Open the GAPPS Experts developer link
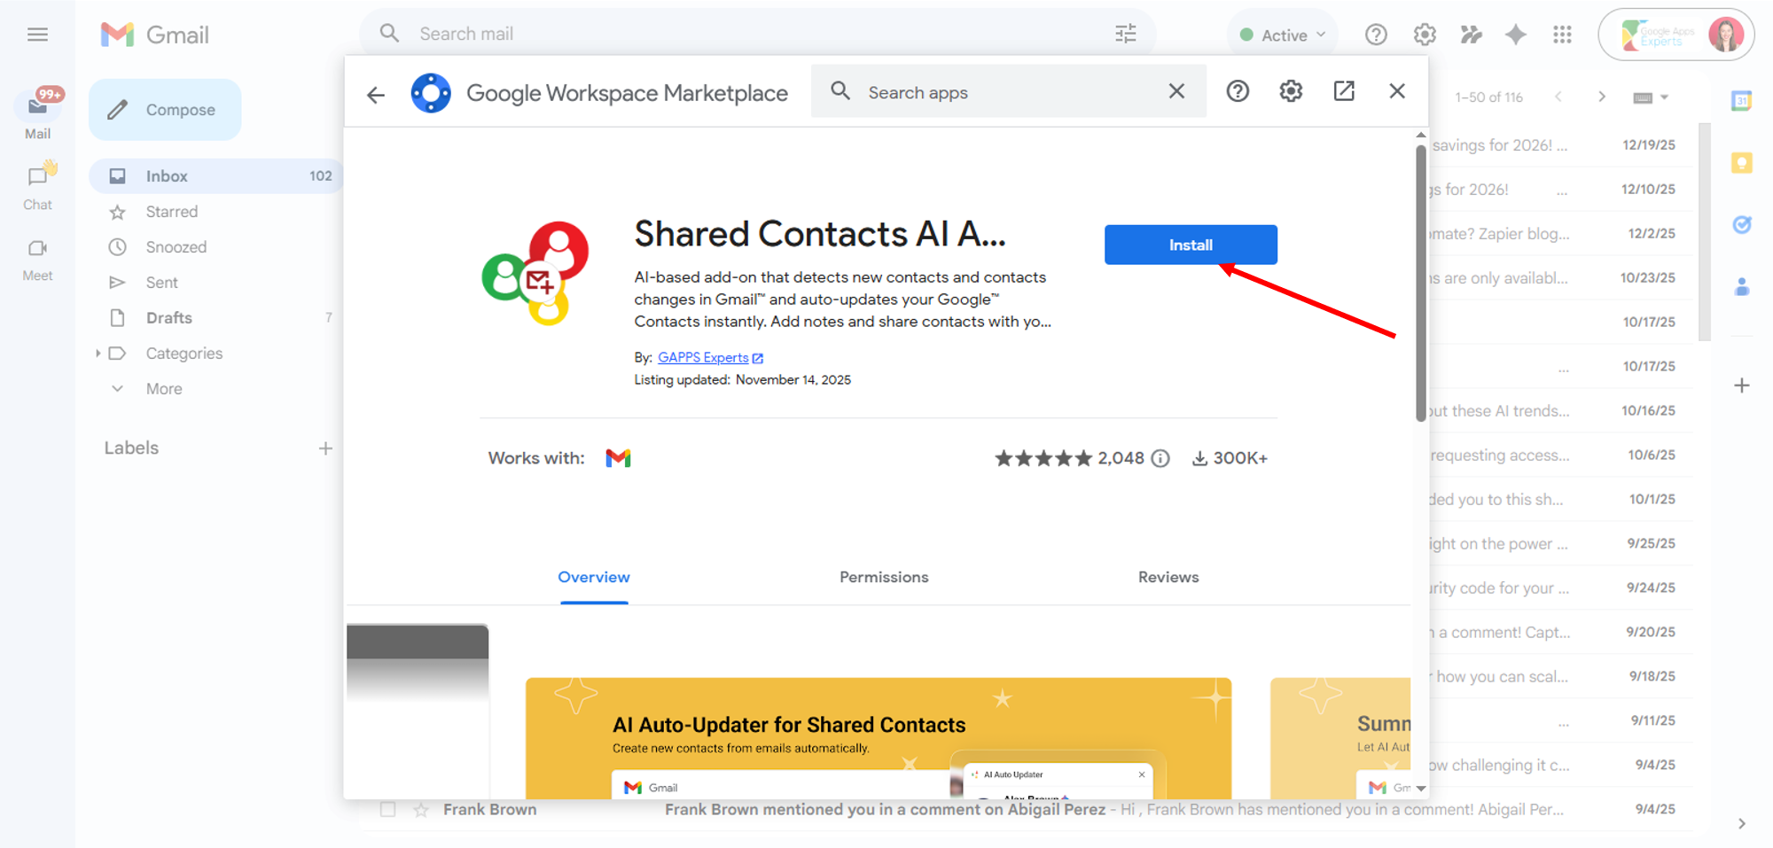This screenshot has height=848, width=1773. [703, 357]
